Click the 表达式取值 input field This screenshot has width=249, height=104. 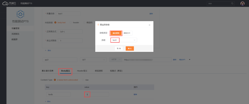[x=70, y=40]
